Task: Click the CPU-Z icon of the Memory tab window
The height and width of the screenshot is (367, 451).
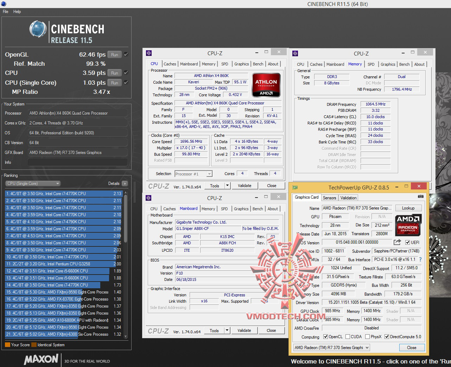Action: click(295, 53)
